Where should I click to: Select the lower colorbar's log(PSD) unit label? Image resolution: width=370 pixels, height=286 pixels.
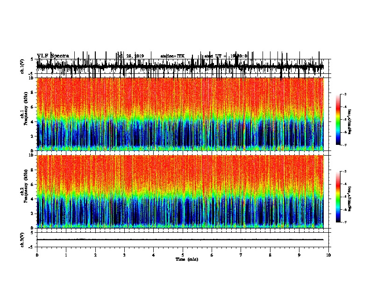350,199
